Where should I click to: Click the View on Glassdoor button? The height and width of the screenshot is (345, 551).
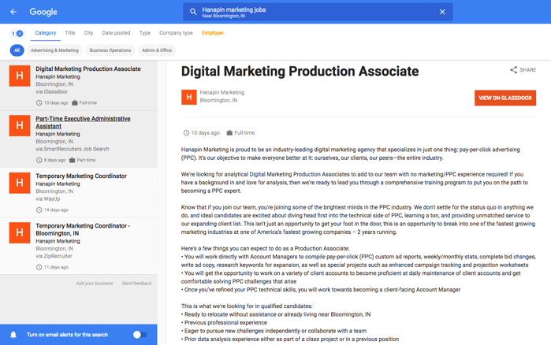point(505,98)
